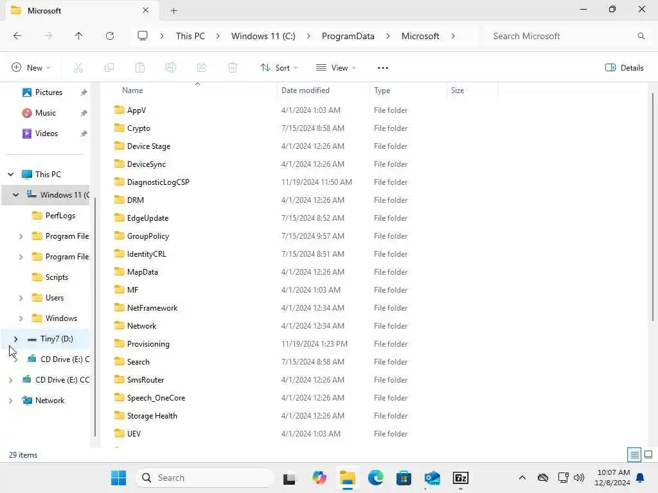The height and width of the screenshot is (493, 658).
Task: Sort by the Size column header
Action: 458,90
